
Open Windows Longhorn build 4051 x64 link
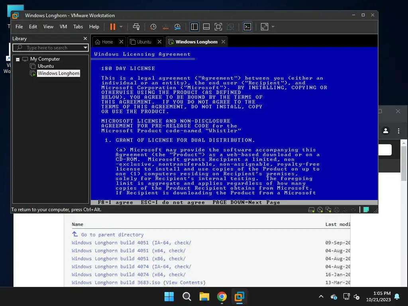(x=129, y=251)
